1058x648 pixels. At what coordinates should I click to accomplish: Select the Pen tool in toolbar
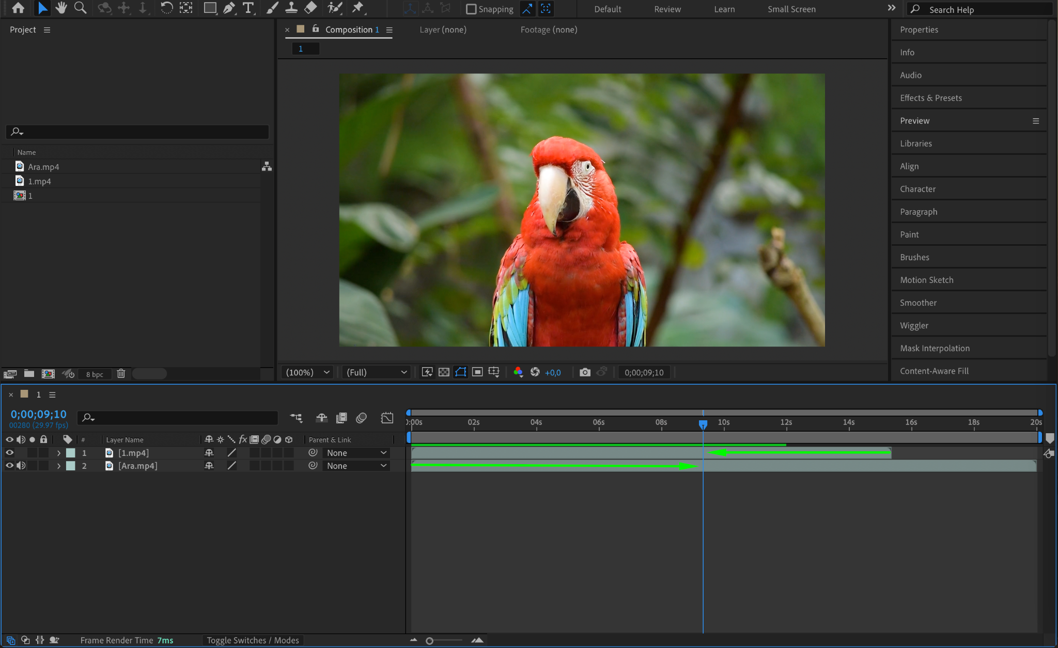(x=229, y=8)
